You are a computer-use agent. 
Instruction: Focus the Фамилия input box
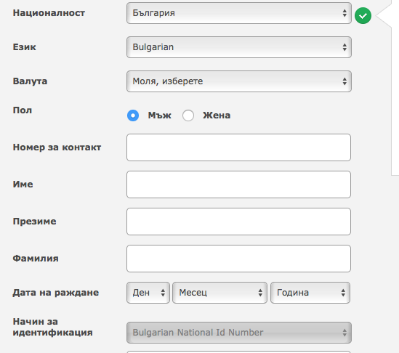(238, 259)
